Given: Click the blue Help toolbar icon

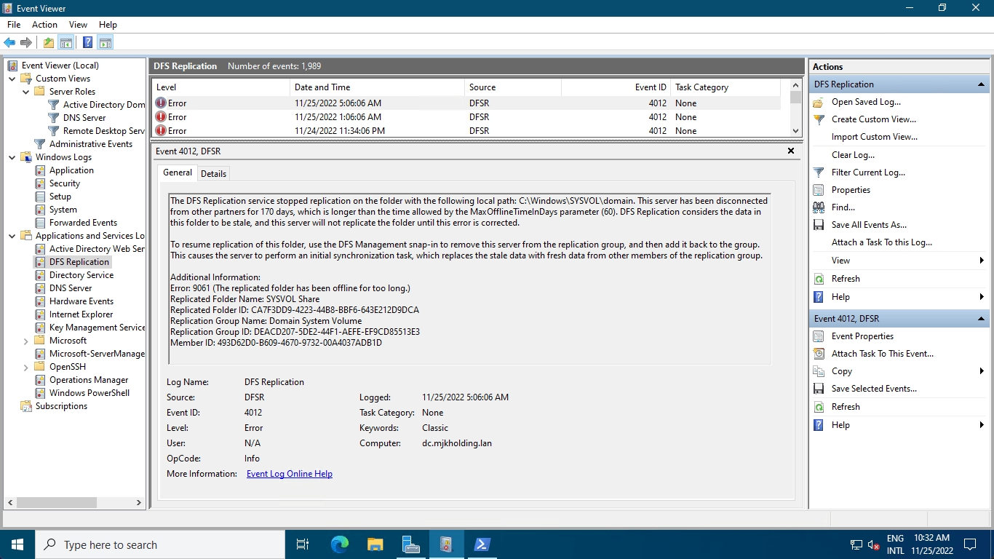Looking at the screenshot, I should [88, 42].
